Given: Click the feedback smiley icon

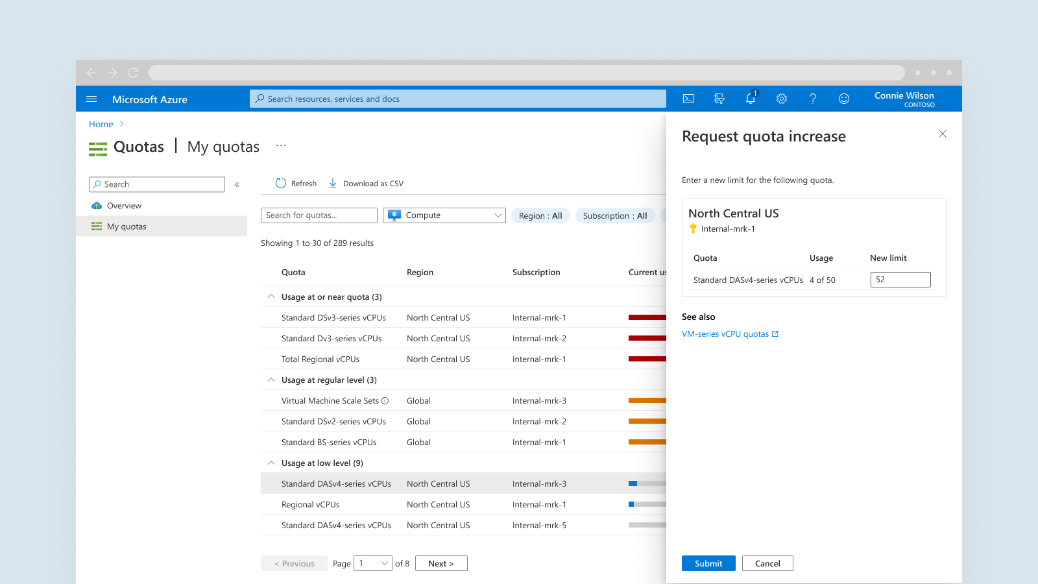Looking at the screenshot, I should [844, 99].
